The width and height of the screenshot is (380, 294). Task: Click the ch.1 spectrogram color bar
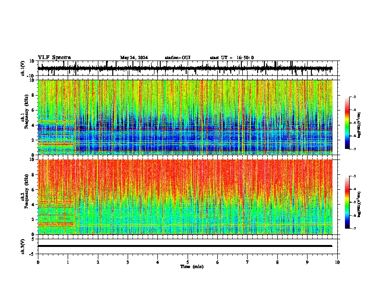(347, 123)
